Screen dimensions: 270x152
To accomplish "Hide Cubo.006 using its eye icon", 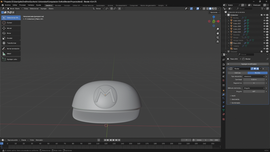I will 264,21.
